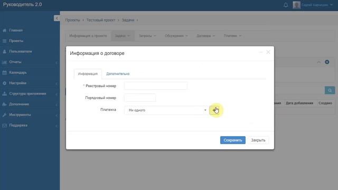The height and width of the screenshot is (190, 338).
Task: Open the Договора dropdown tab
Action: point(205,36)
